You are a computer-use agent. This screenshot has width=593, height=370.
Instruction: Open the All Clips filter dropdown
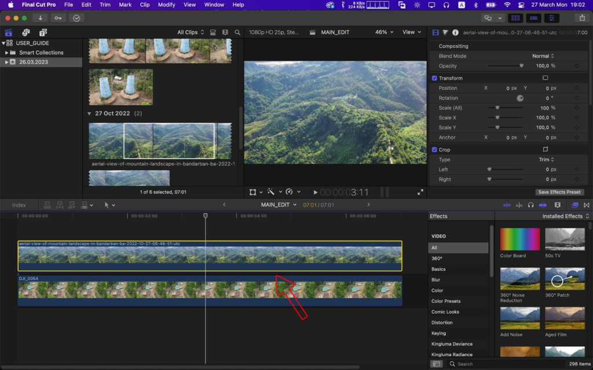(x=191, y=32)
